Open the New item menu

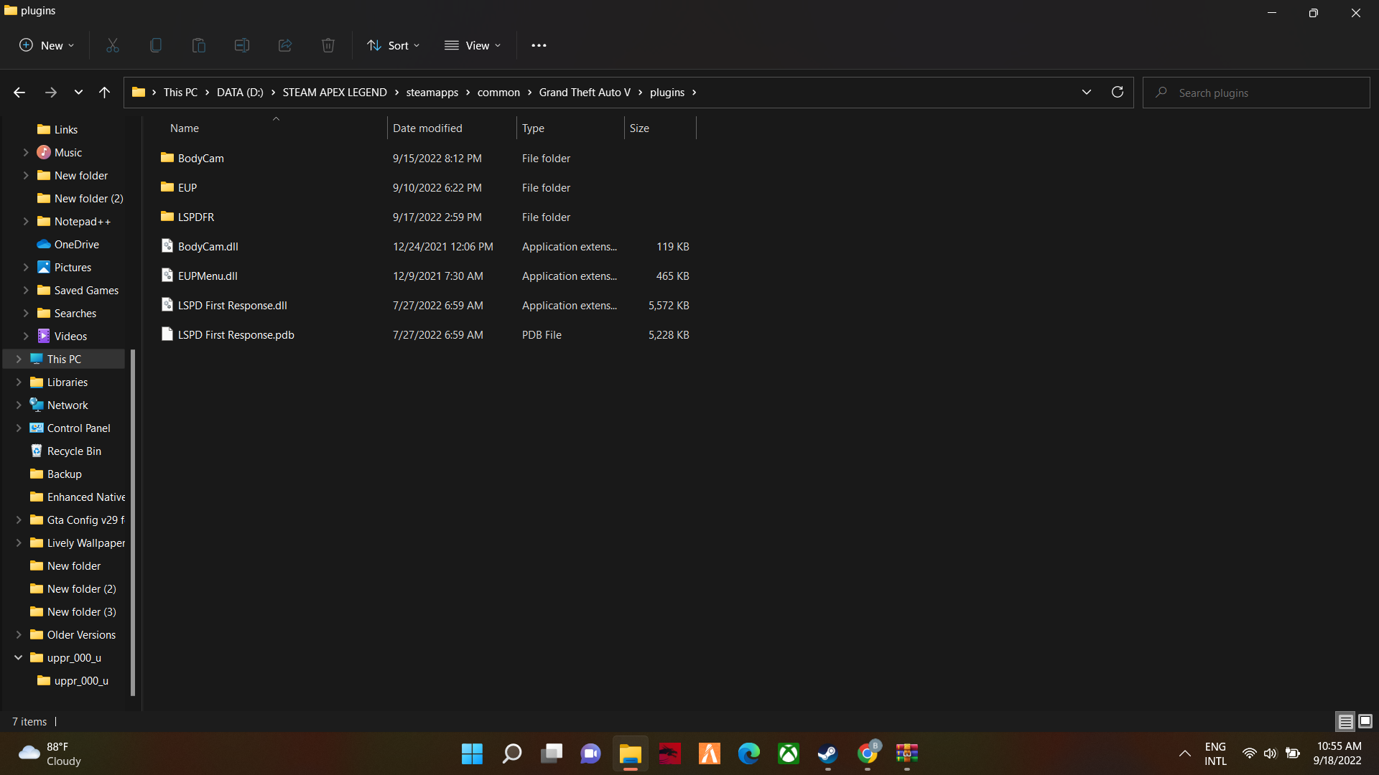(x=47, y=45)
